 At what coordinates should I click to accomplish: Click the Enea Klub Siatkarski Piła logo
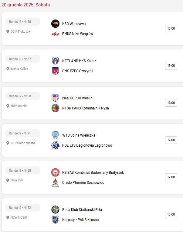[x=55, y=209]
